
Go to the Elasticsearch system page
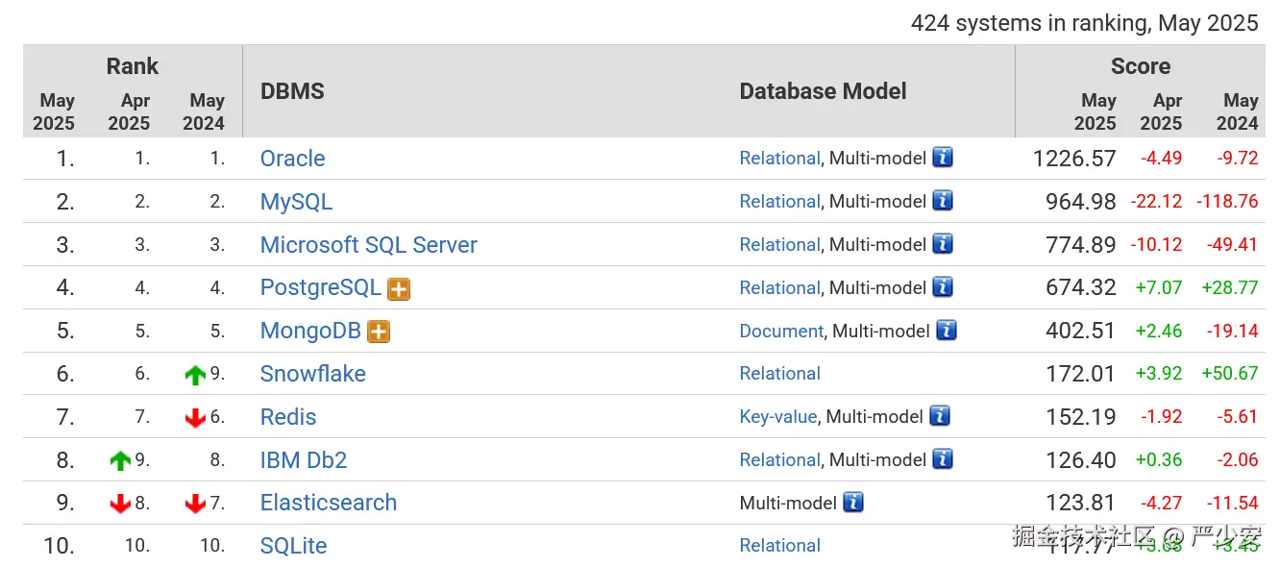coord(328,503)
